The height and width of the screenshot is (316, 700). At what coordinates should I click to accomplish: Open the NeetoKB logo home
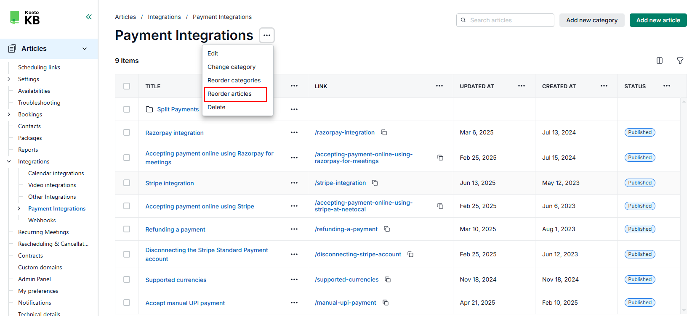click(25, 18)
